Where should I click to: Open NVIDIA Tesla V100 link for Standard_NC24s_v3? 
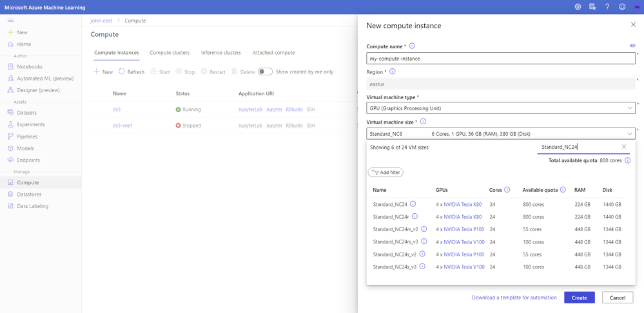[x=464, y=267]
